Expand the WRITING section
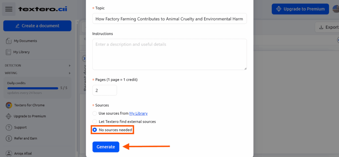339x157 pixels. click(38, 73)
